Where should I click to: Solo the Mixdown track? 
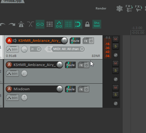click(x=115, y=95)
